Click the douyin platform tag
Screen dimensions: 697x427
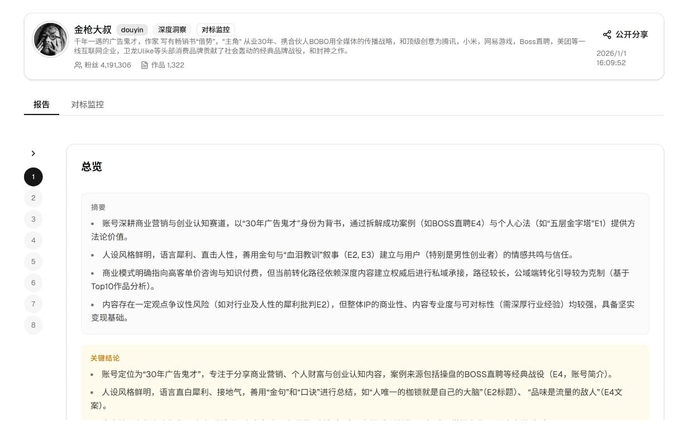[x=132, y=30]
